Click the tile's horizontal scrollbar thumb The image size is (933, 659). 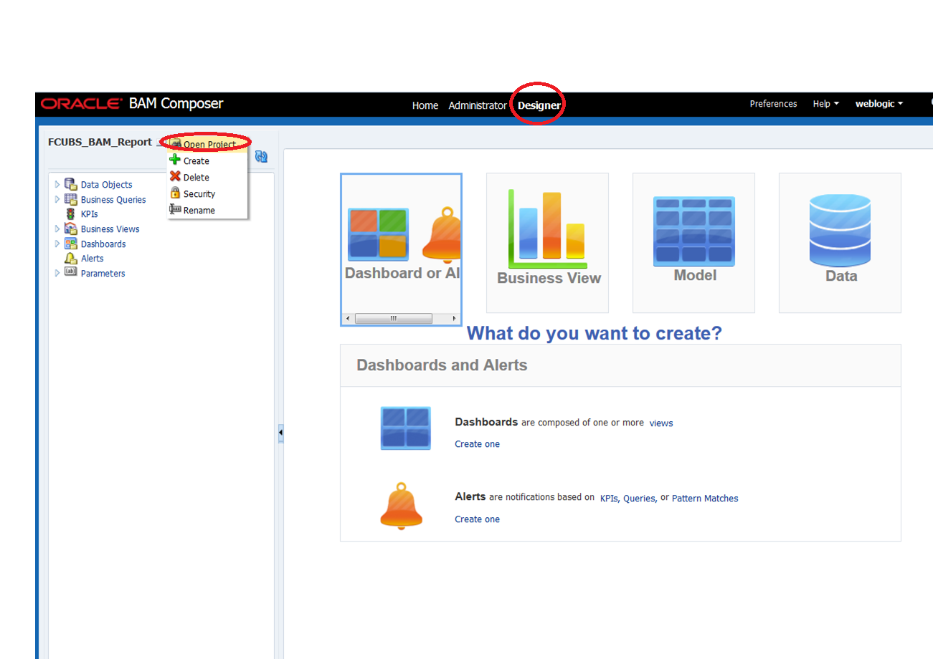(x=393, y=318)
